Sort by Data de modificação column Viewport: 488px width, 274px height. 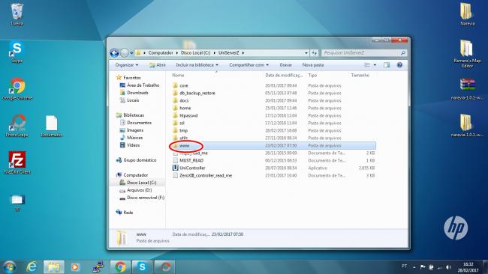[x=284, y=75]
